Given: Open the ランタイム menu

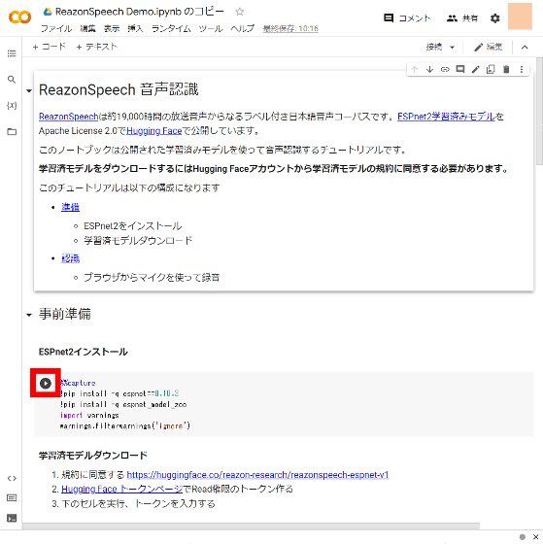Looking at the screenshot, I should coord(171,29).
